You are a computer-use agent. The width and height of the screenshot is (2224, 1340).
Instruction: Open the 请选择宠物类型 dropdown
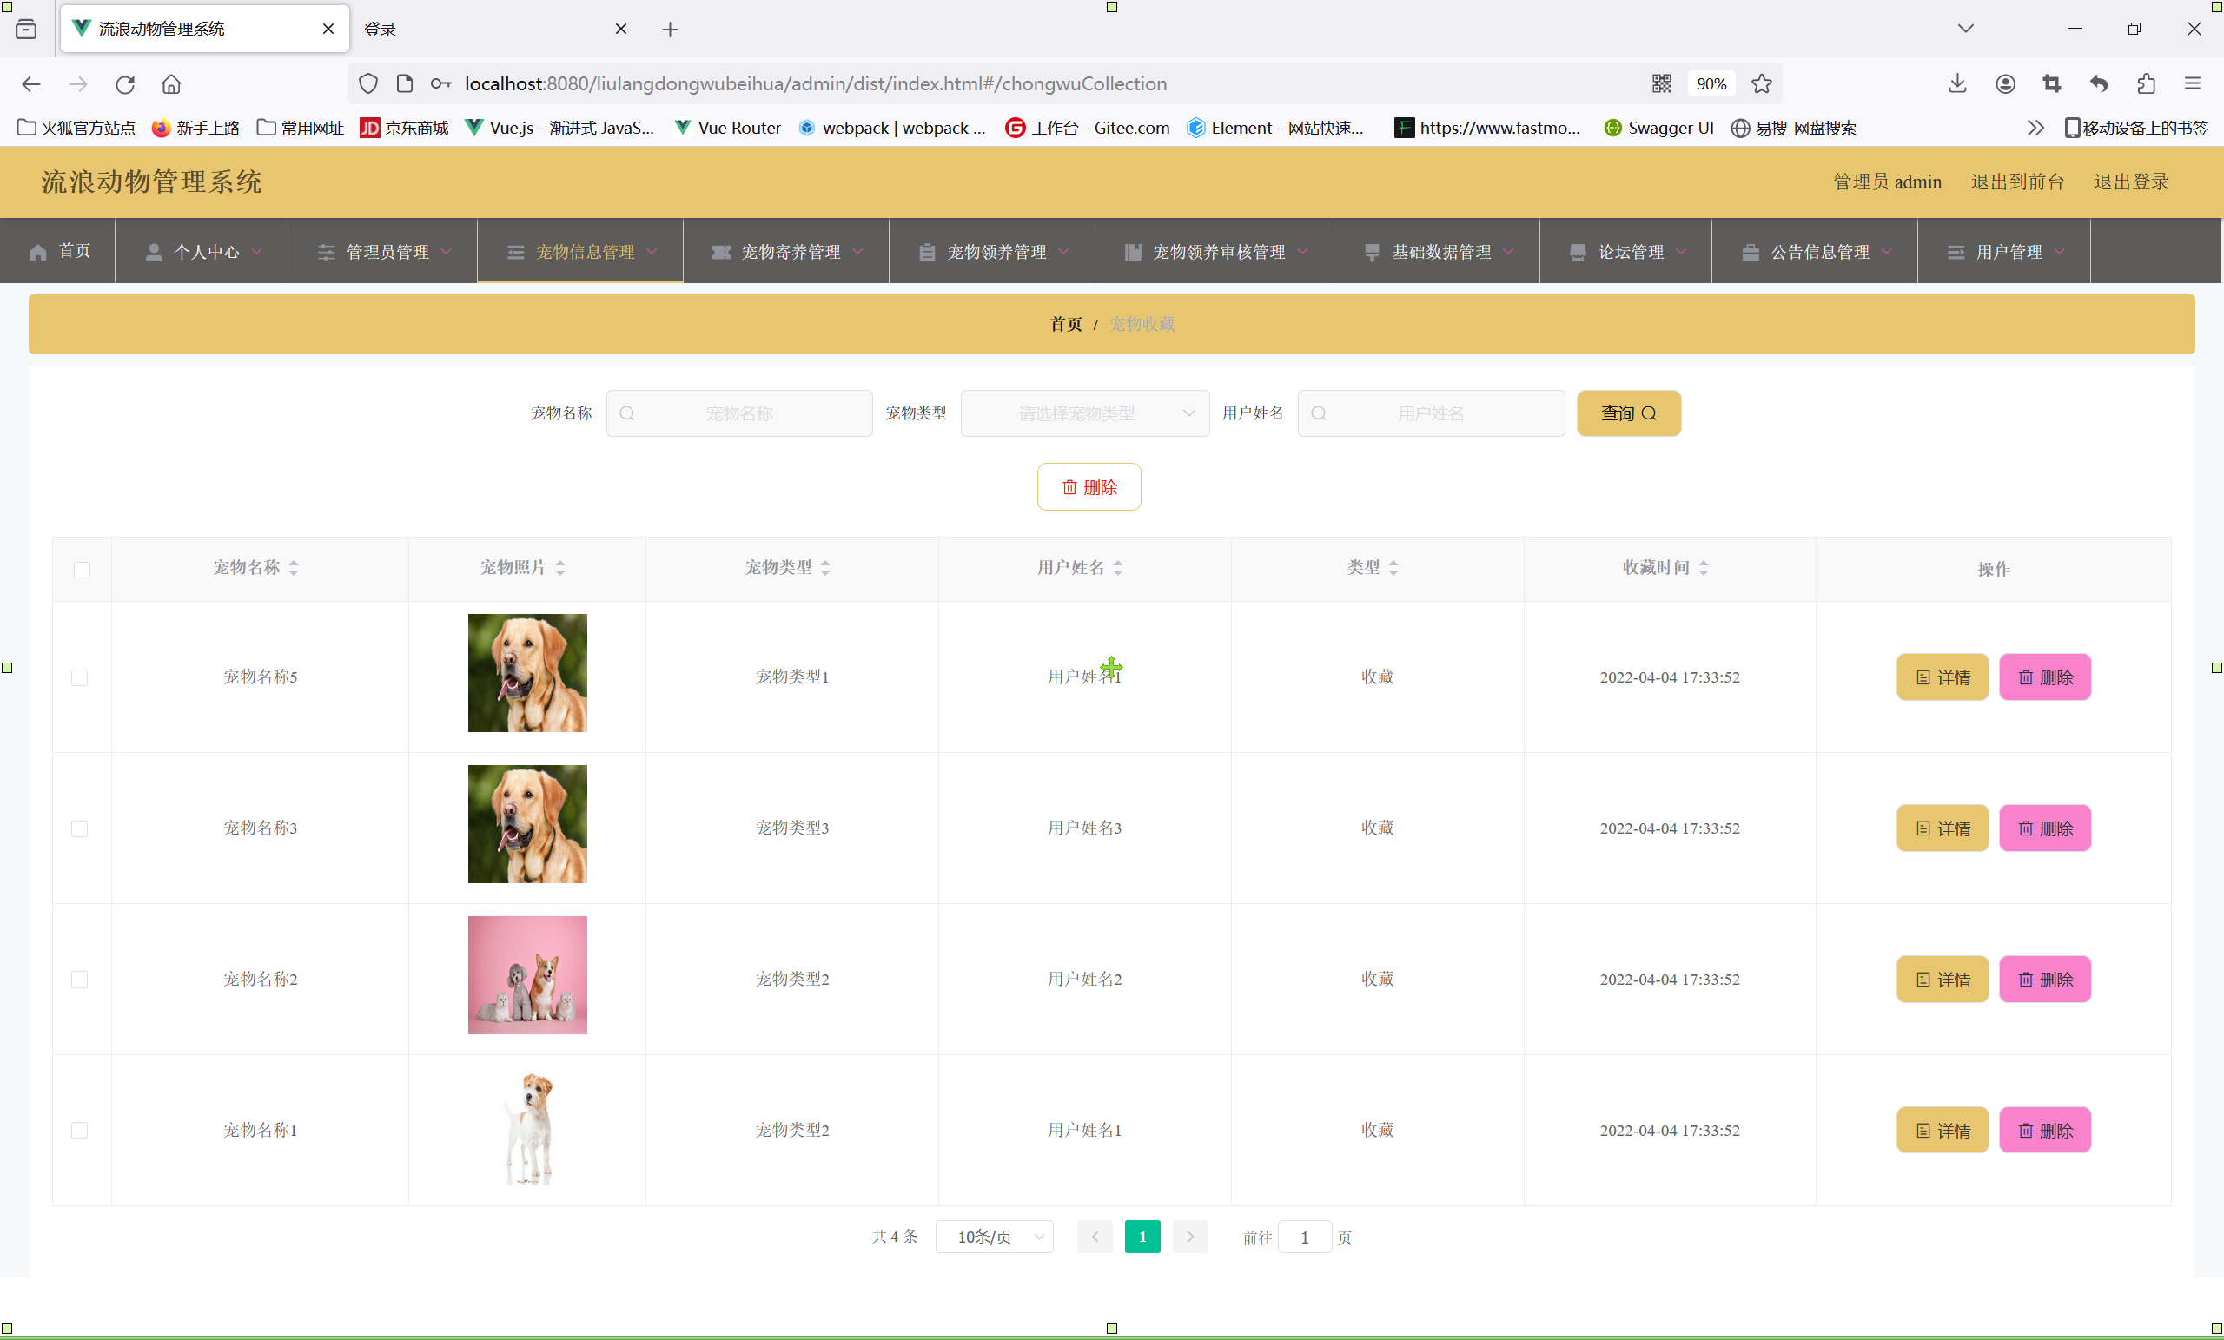click(1084, 413)
